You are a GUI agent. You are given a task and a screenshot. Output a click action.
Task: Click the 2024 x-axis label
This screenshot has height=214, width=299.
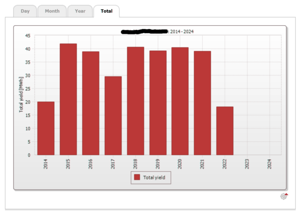click(x=270, y=164)
